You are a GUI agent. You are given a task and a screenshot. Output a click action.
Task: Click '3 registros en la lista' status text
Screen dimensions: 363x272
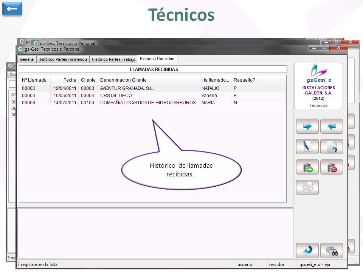tap(37, 264)
